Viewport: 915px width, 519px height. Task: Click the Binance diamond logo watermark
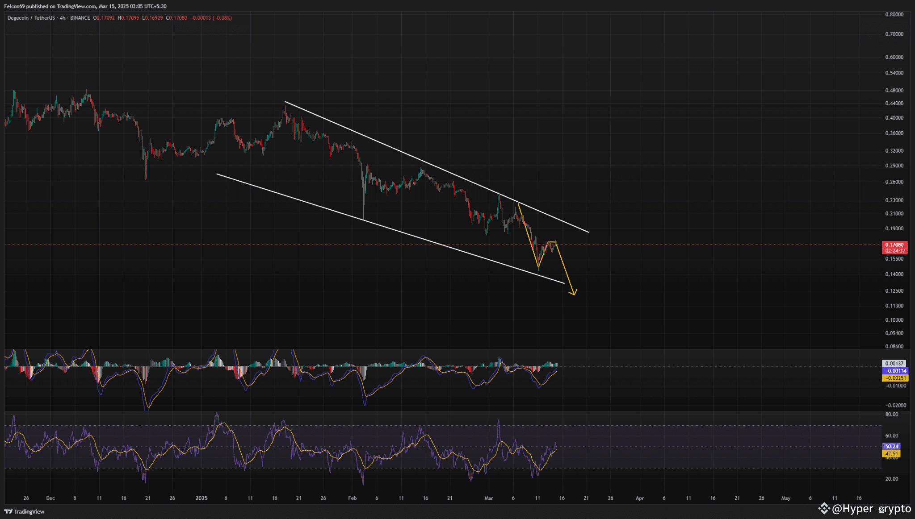click(x=823, y=508)
